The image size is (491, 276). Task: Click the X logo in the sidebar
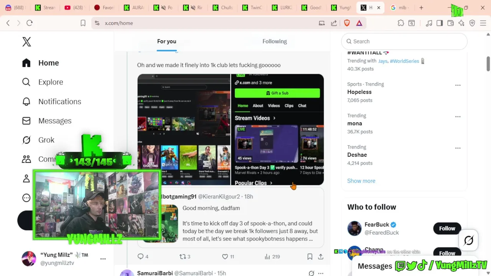coord(26,42)
